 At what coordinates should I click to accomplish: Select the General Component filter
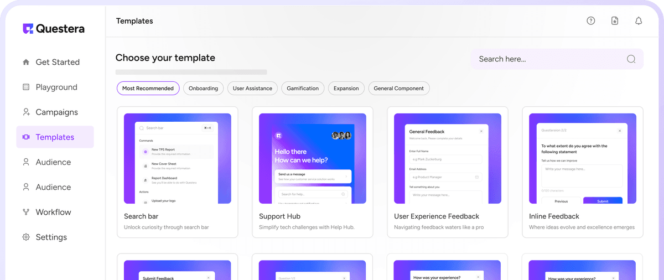point(398,88)
